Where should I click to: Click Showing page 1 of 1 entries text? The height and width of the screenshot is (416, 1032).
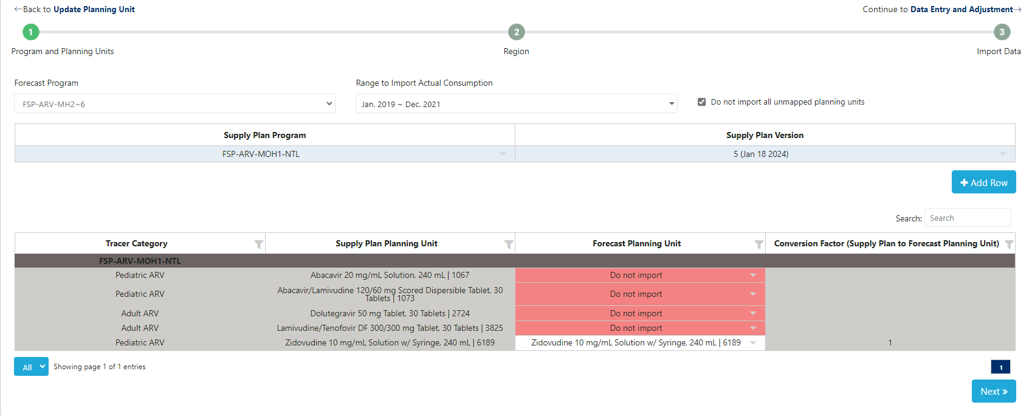[100, 367]
